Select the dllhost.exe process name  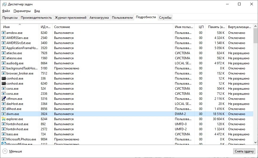(14, 109)
